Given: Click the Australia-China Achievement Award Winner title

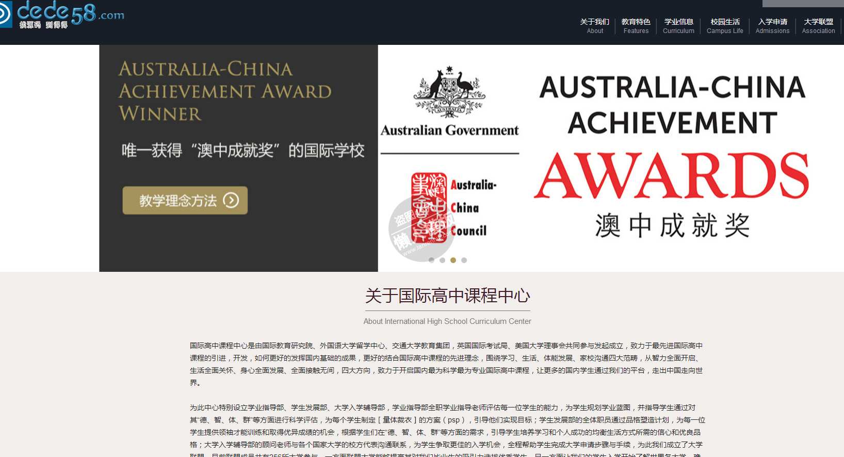Looking at the screenshot, I should [225, 91].
